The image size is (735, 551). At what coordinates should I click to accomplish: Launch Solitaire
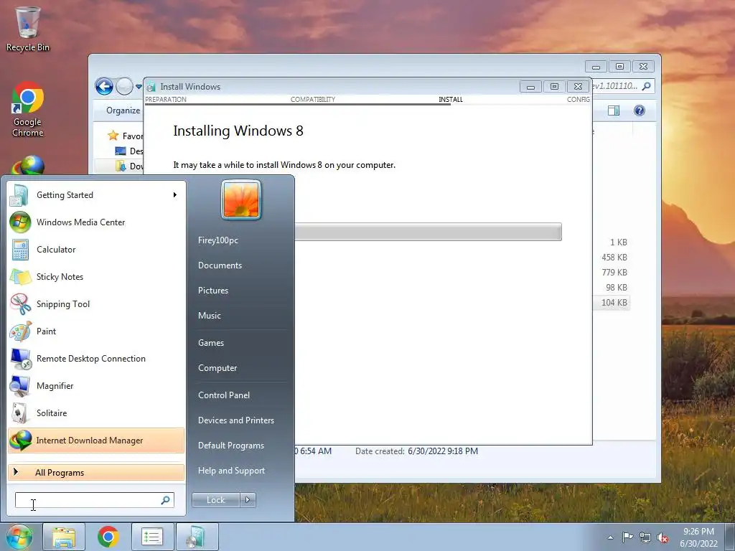point(96,413)
